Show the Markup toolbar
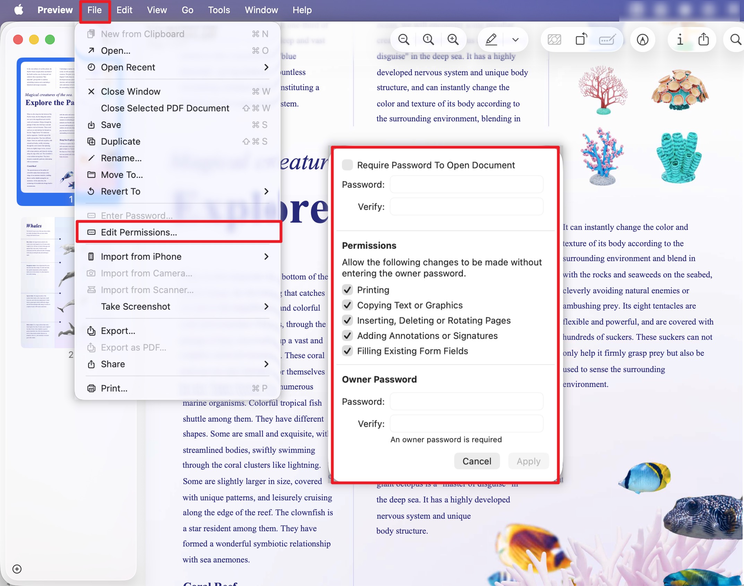 click(642, 40)
